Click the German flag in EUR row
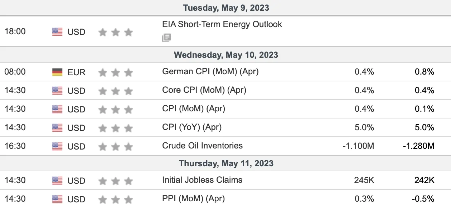 coord(57,72)
